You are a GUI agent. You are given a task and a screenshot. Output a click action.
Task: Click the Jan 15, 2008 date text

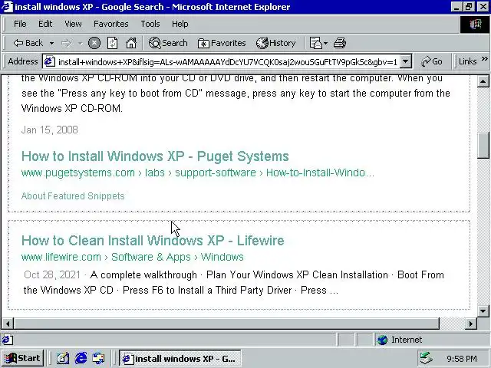click(49, 130)
